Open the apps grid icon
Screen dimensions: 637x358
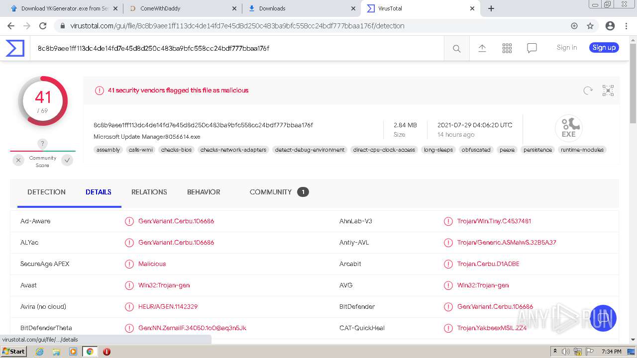[507, 48]
